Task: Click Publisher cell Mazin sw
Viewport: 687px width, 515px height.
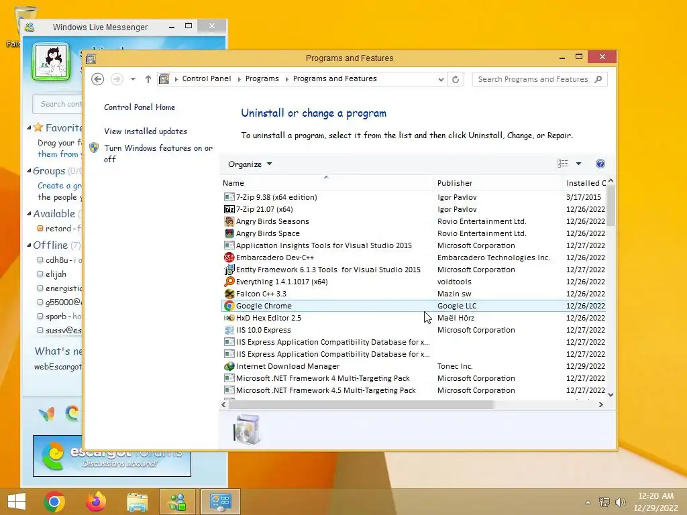Action: 454,294
